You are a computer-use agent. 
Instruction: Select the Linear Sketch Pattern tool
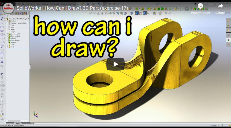pos(2,85)
